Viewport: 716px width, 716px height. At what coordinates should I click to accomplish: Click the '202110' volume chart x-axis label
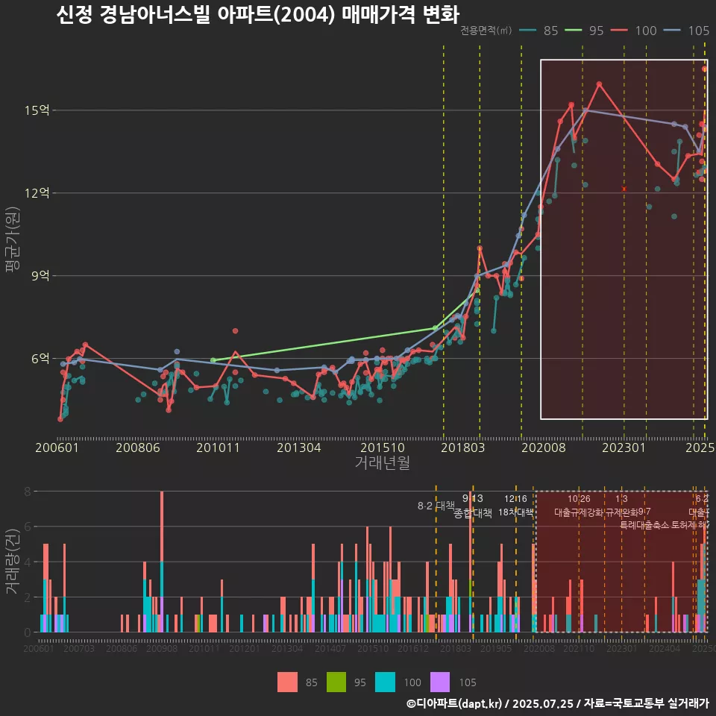pos(579,648)
